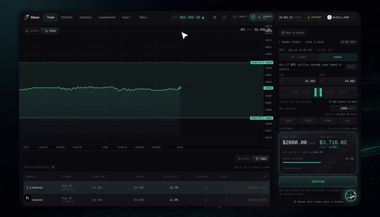Select the 1-minute market row closing 14:01
The height and width of the screenshot is (217, 380).
coord(147,188)
